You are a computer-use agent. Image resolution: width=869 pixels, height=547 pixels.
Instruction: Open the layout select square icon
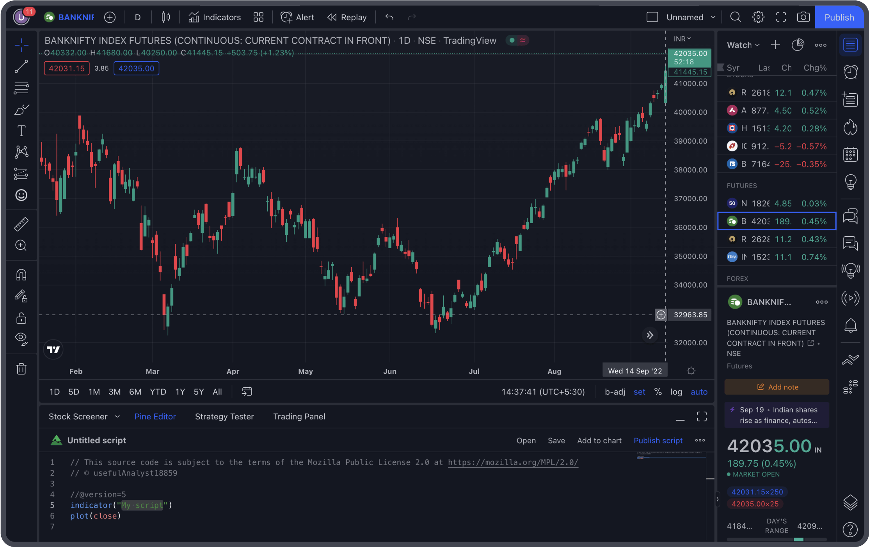652,17
